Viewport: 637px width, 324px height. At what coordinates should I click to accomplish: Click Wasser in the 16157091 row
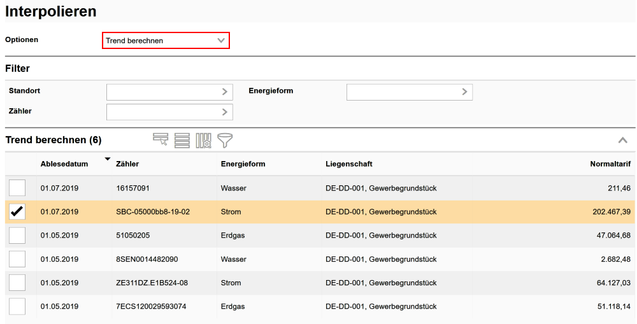pos(234,188)
